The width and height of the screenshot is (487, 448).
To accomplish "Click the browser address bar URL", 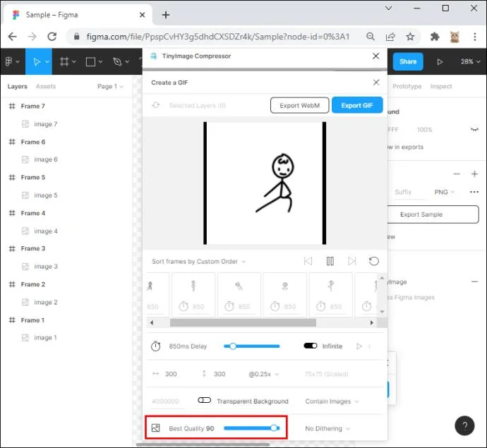I will click(217, 37).
